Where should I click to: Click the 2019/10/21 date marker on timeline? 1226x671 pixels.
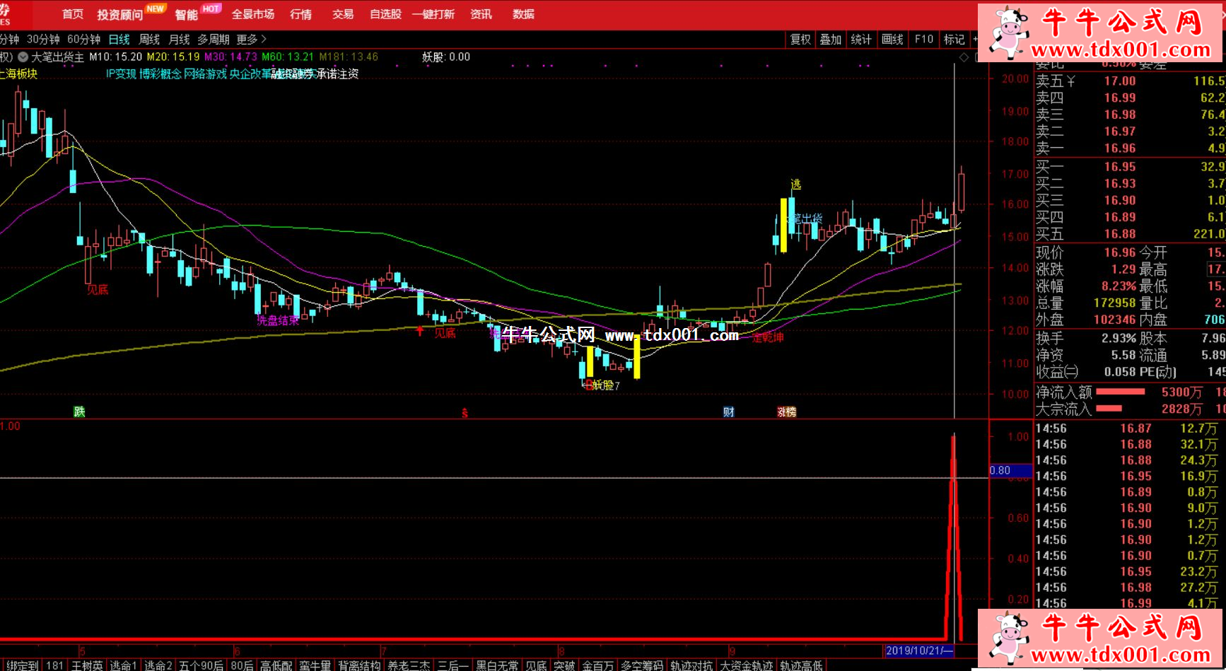pos(919,650)
